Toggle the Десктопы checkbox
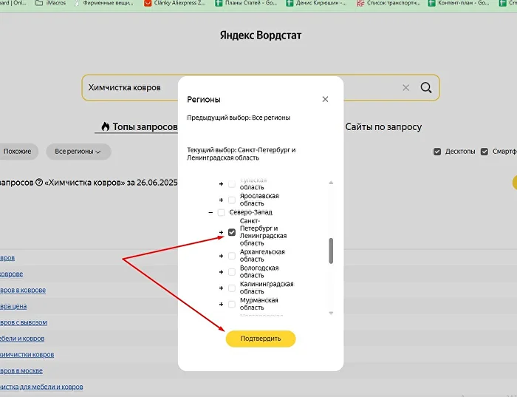517x397 pixels. (x=437, y=152)
